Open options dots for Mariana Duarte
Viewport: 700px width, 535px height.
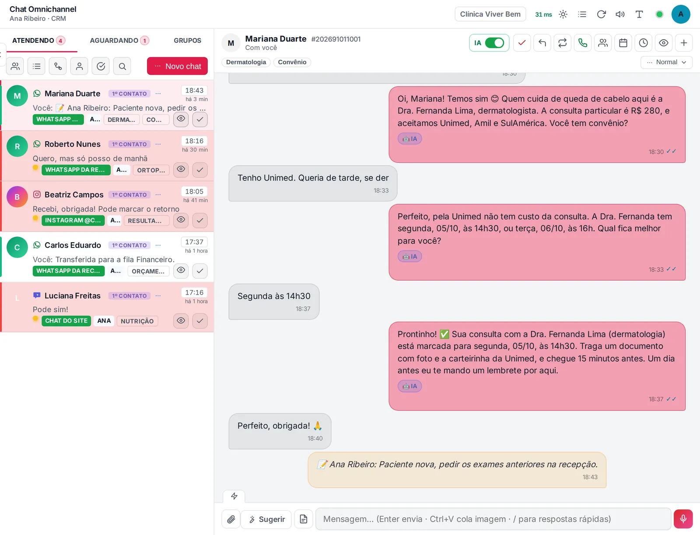[x=158, y=94]
